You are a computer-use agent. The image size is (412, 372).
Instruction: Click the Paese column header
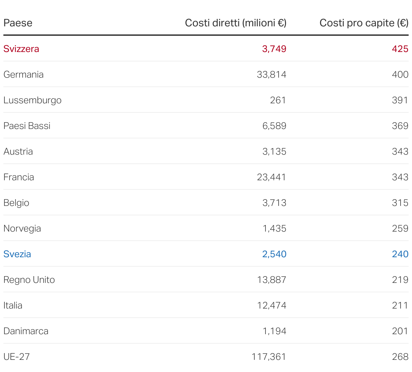(18, 23)
